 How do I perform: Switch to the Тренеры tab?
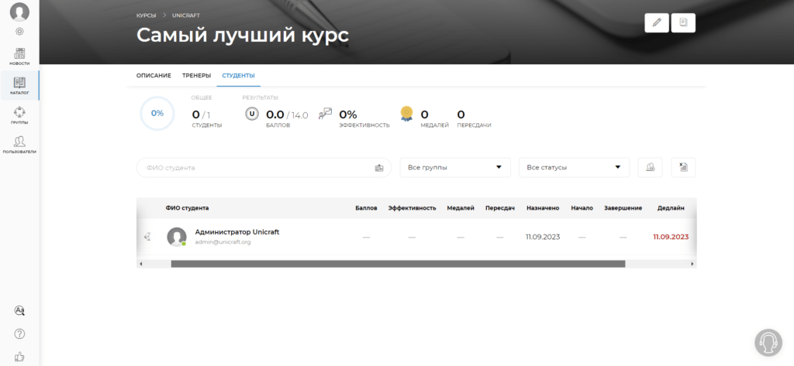coord(196,75)
